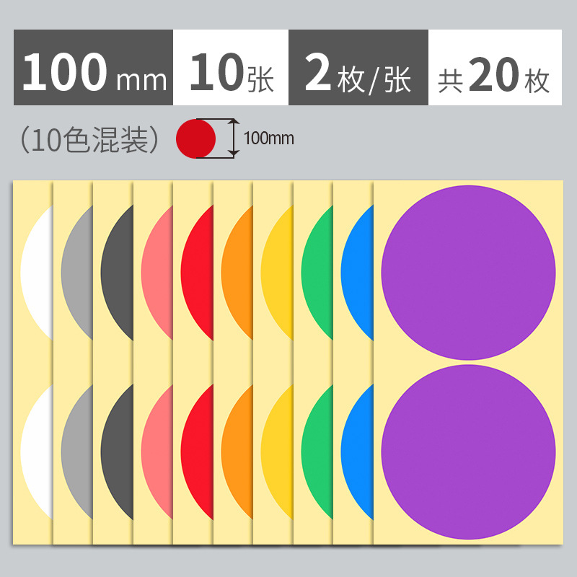
Task: Select the lower purple round sticker
Action: tap(468, 452)
